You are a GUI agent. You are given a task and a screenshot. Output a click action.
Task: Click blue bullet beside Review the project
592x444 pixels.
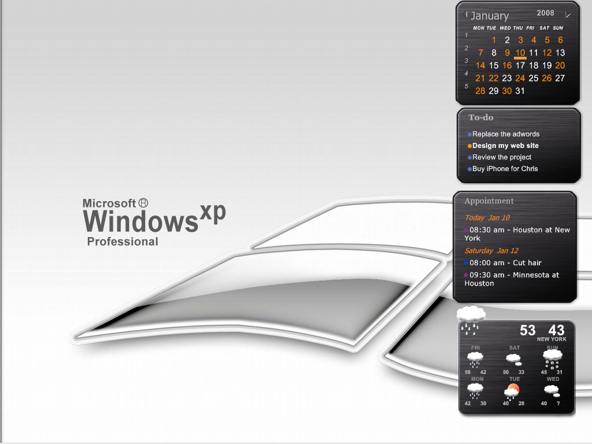click(x=469, y=157)
